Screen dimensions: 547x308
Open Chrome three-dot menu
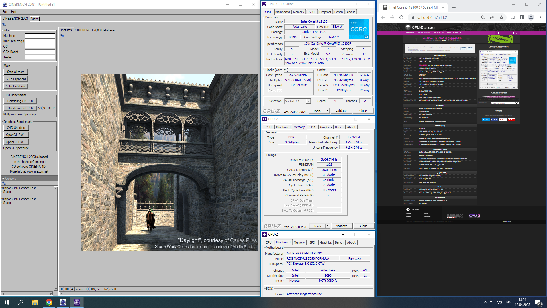pos(540,17)
